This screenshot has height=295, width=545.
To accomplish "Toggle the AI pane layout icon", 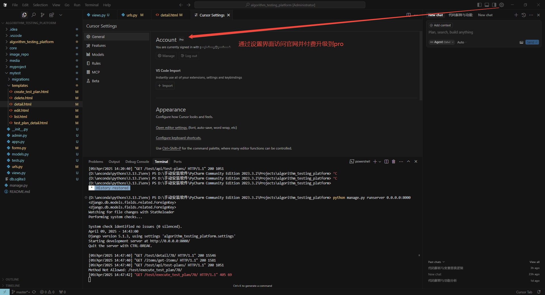I will (494, 5).
